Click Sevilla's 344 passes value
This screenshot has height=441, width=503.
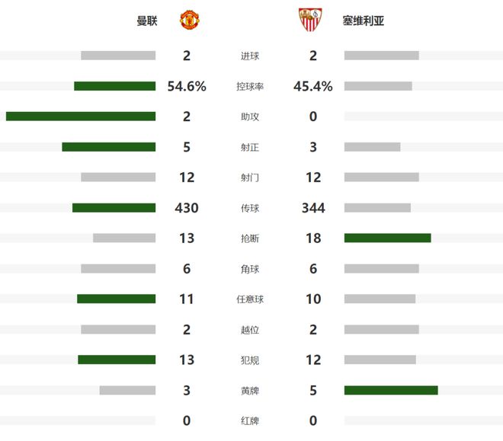click(x=313, y=208)
